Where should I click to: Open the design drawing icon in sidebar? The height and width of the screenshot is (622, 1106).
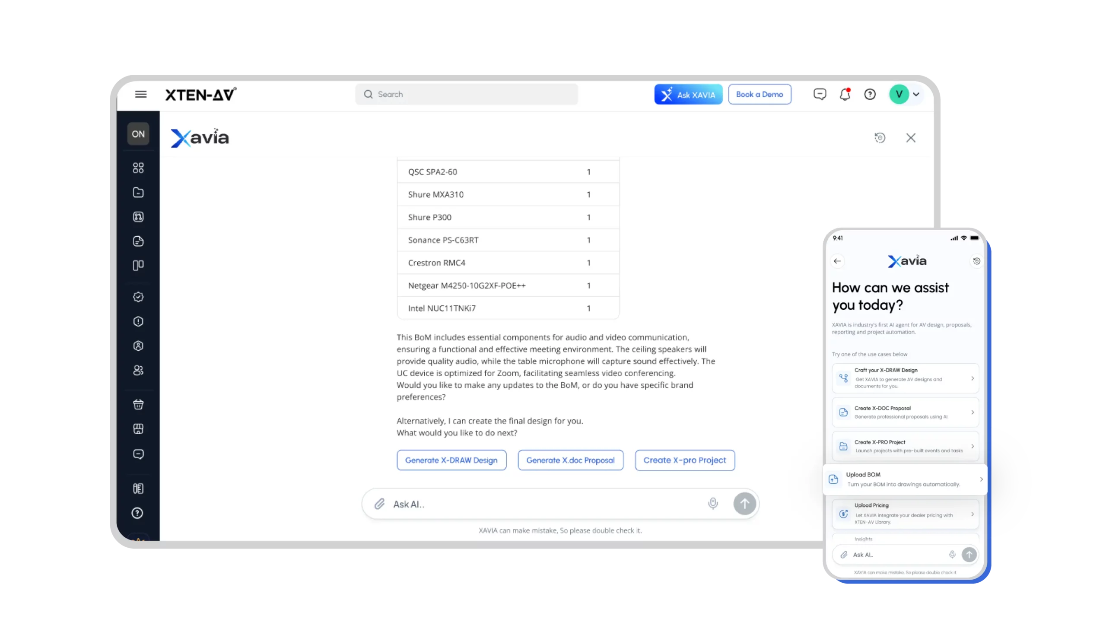(138, 216)
